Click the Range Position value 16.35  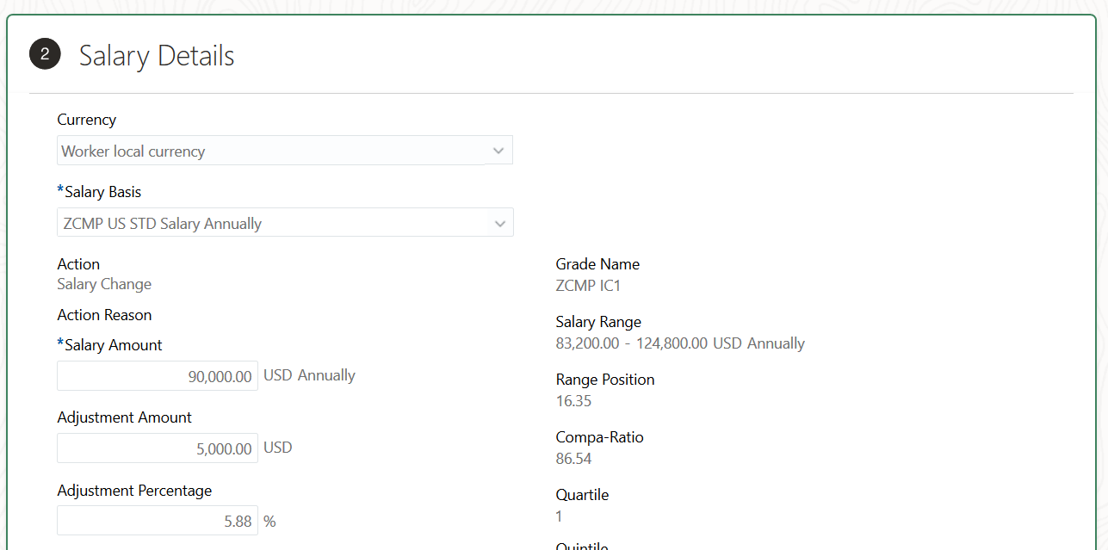coord(574,401)
